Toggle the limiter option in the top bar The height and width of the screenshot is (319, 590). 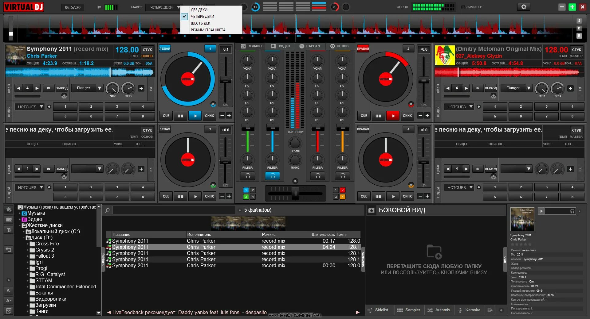click(x=472, y=7)
